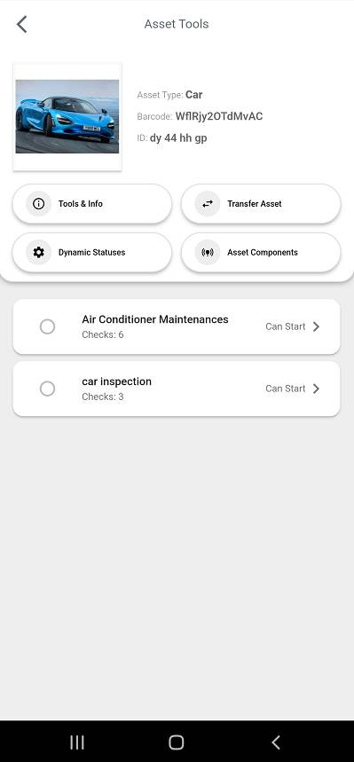Open the Asset Components button
This screenshot has width=354, height=762.
tap(261, 252)
